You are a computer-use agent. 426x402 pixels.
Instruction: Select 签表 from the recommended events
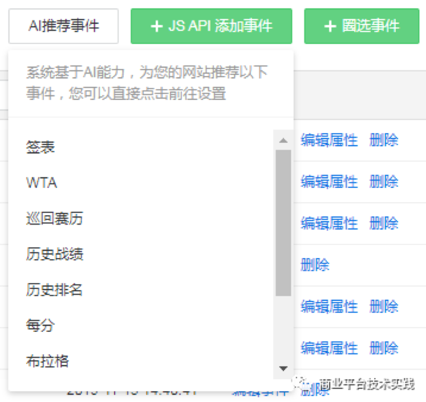(x=40, y=147)
